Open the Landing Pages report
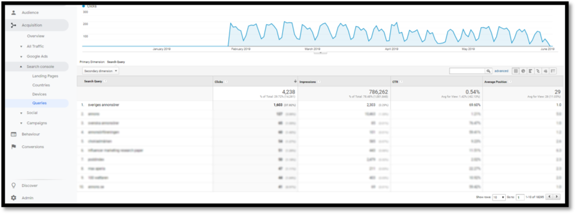The image size is (575, 214). (45, 76)
